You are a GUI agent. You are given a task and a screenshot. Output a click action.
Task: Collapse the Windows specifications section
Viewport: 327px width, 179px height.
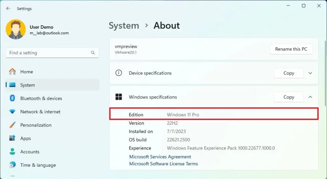pyautogui.click(x=310, y=97)
